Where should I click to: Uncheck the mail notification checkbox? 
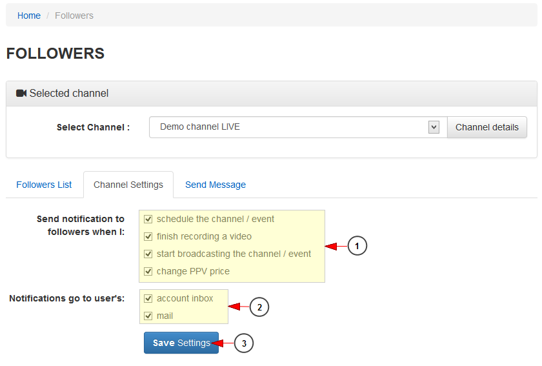click(x=148, y=316)
